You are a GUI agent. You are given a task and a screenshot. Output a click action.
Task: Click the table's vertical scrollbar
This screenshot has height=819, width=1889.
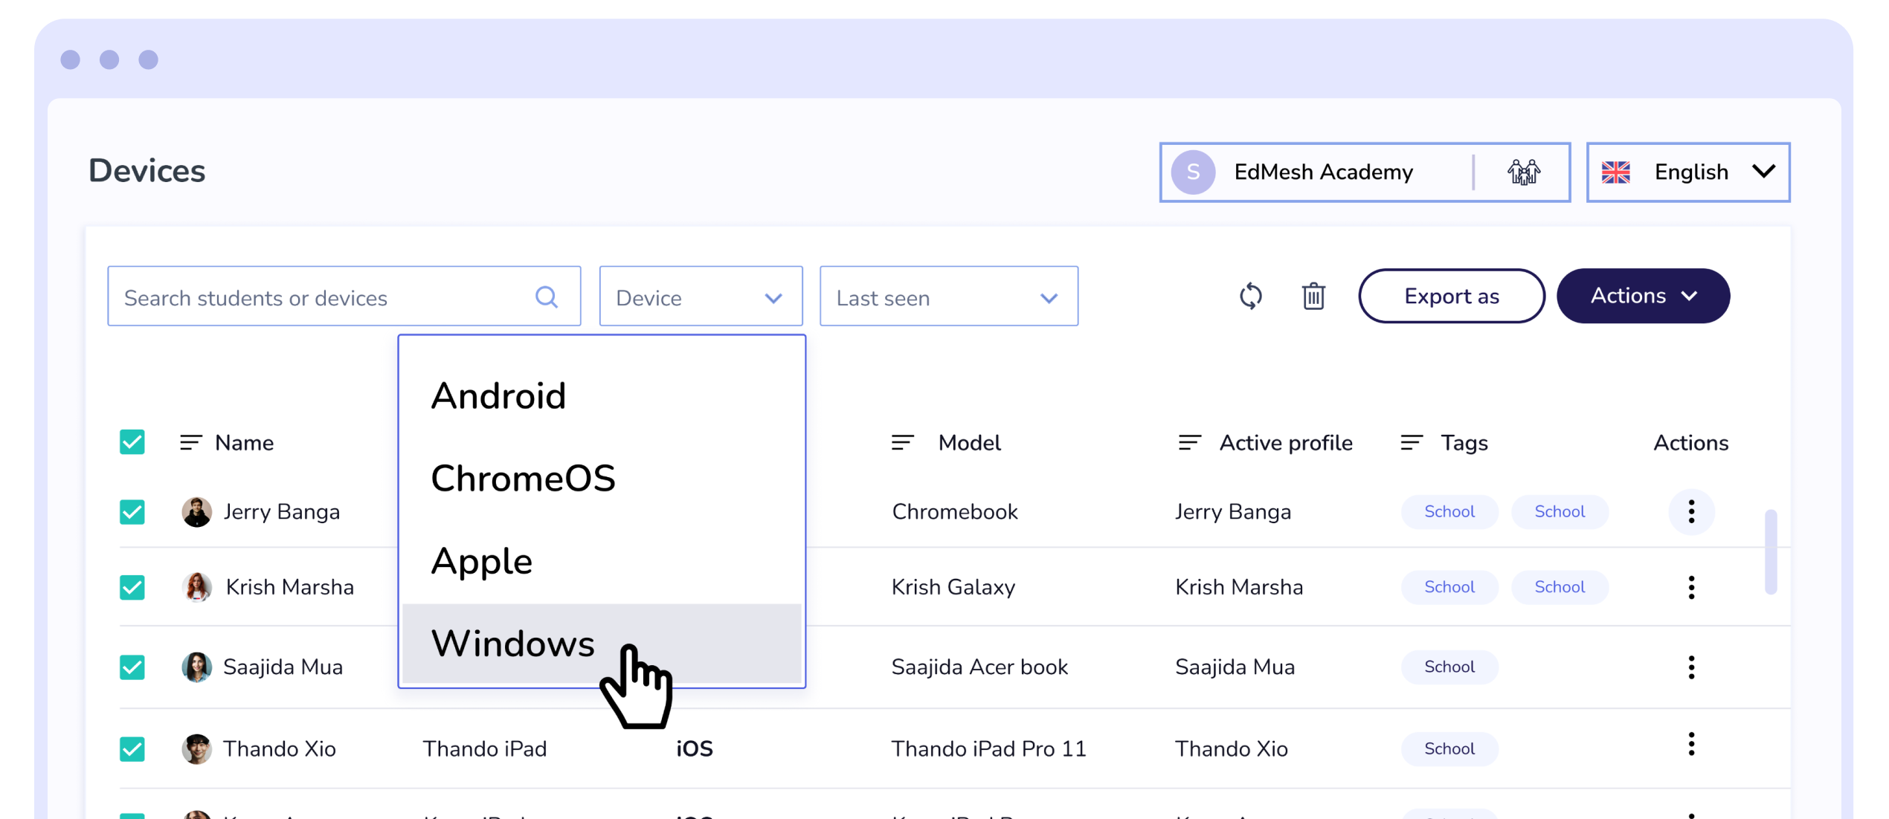(x=1771, y=551)
